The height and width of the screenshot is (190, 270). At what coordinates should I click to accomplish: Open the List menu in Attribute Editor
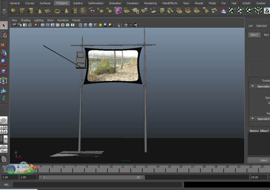(250, 26)
